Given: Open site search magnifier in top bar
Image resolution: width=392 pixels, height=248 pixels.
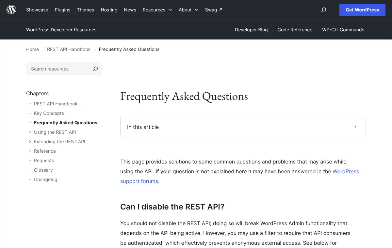Looking at the screenshot, I should click(x=324, y=10).
